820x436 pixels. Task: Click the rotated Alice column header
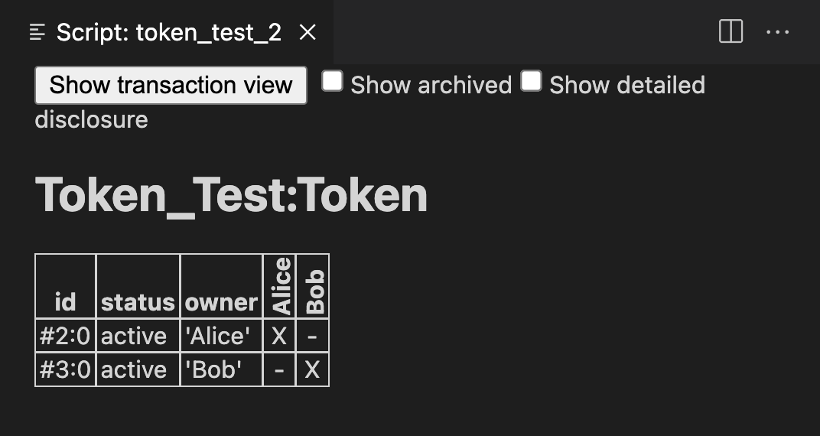pos(280,286)
